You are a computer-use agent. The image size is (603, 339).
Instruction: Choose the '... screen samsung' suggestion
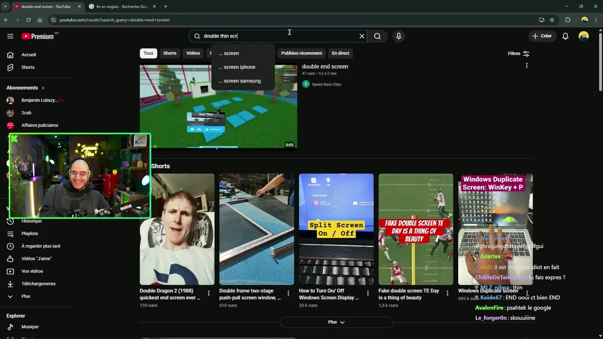click(x=243, y=81)
